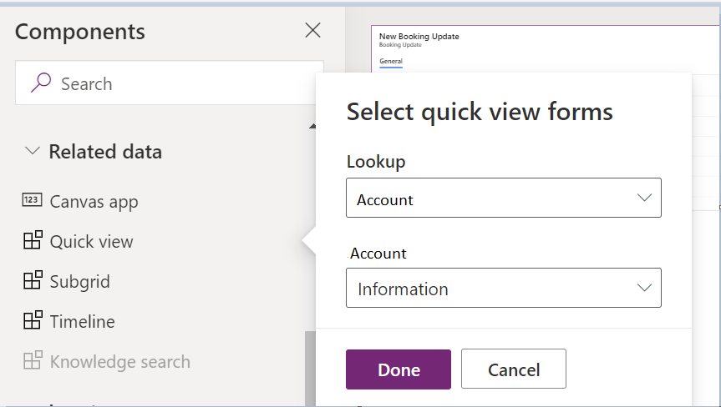Click the Information dropdown chevron arrow
This screenshot has height=407, width=721.
[x=644, y=288]
